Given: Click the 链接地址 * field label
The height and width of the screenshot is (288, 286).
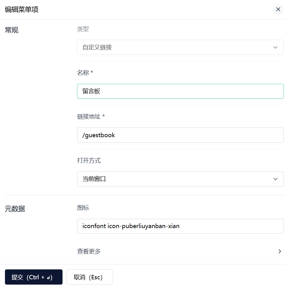Looking at the screenshot, I should (x=91, y=116).
